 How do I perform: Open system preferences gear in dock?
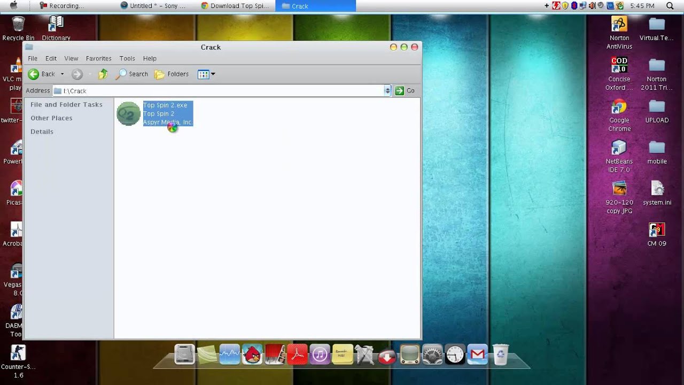click(432, 355)
